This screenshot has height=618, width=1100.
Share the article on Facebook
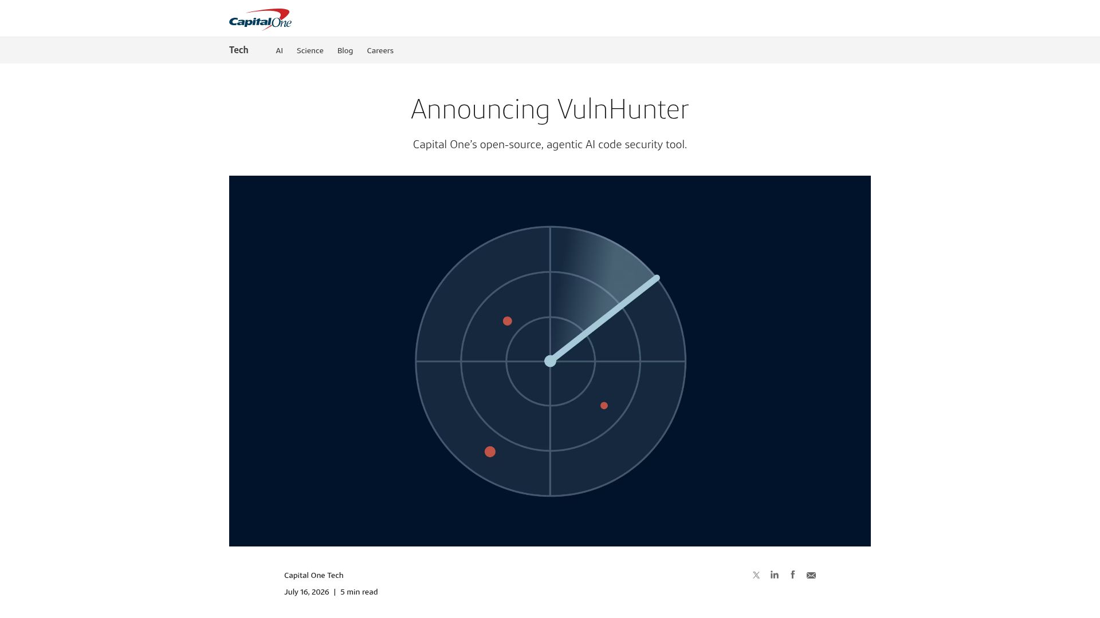click(x=793, y=575)
